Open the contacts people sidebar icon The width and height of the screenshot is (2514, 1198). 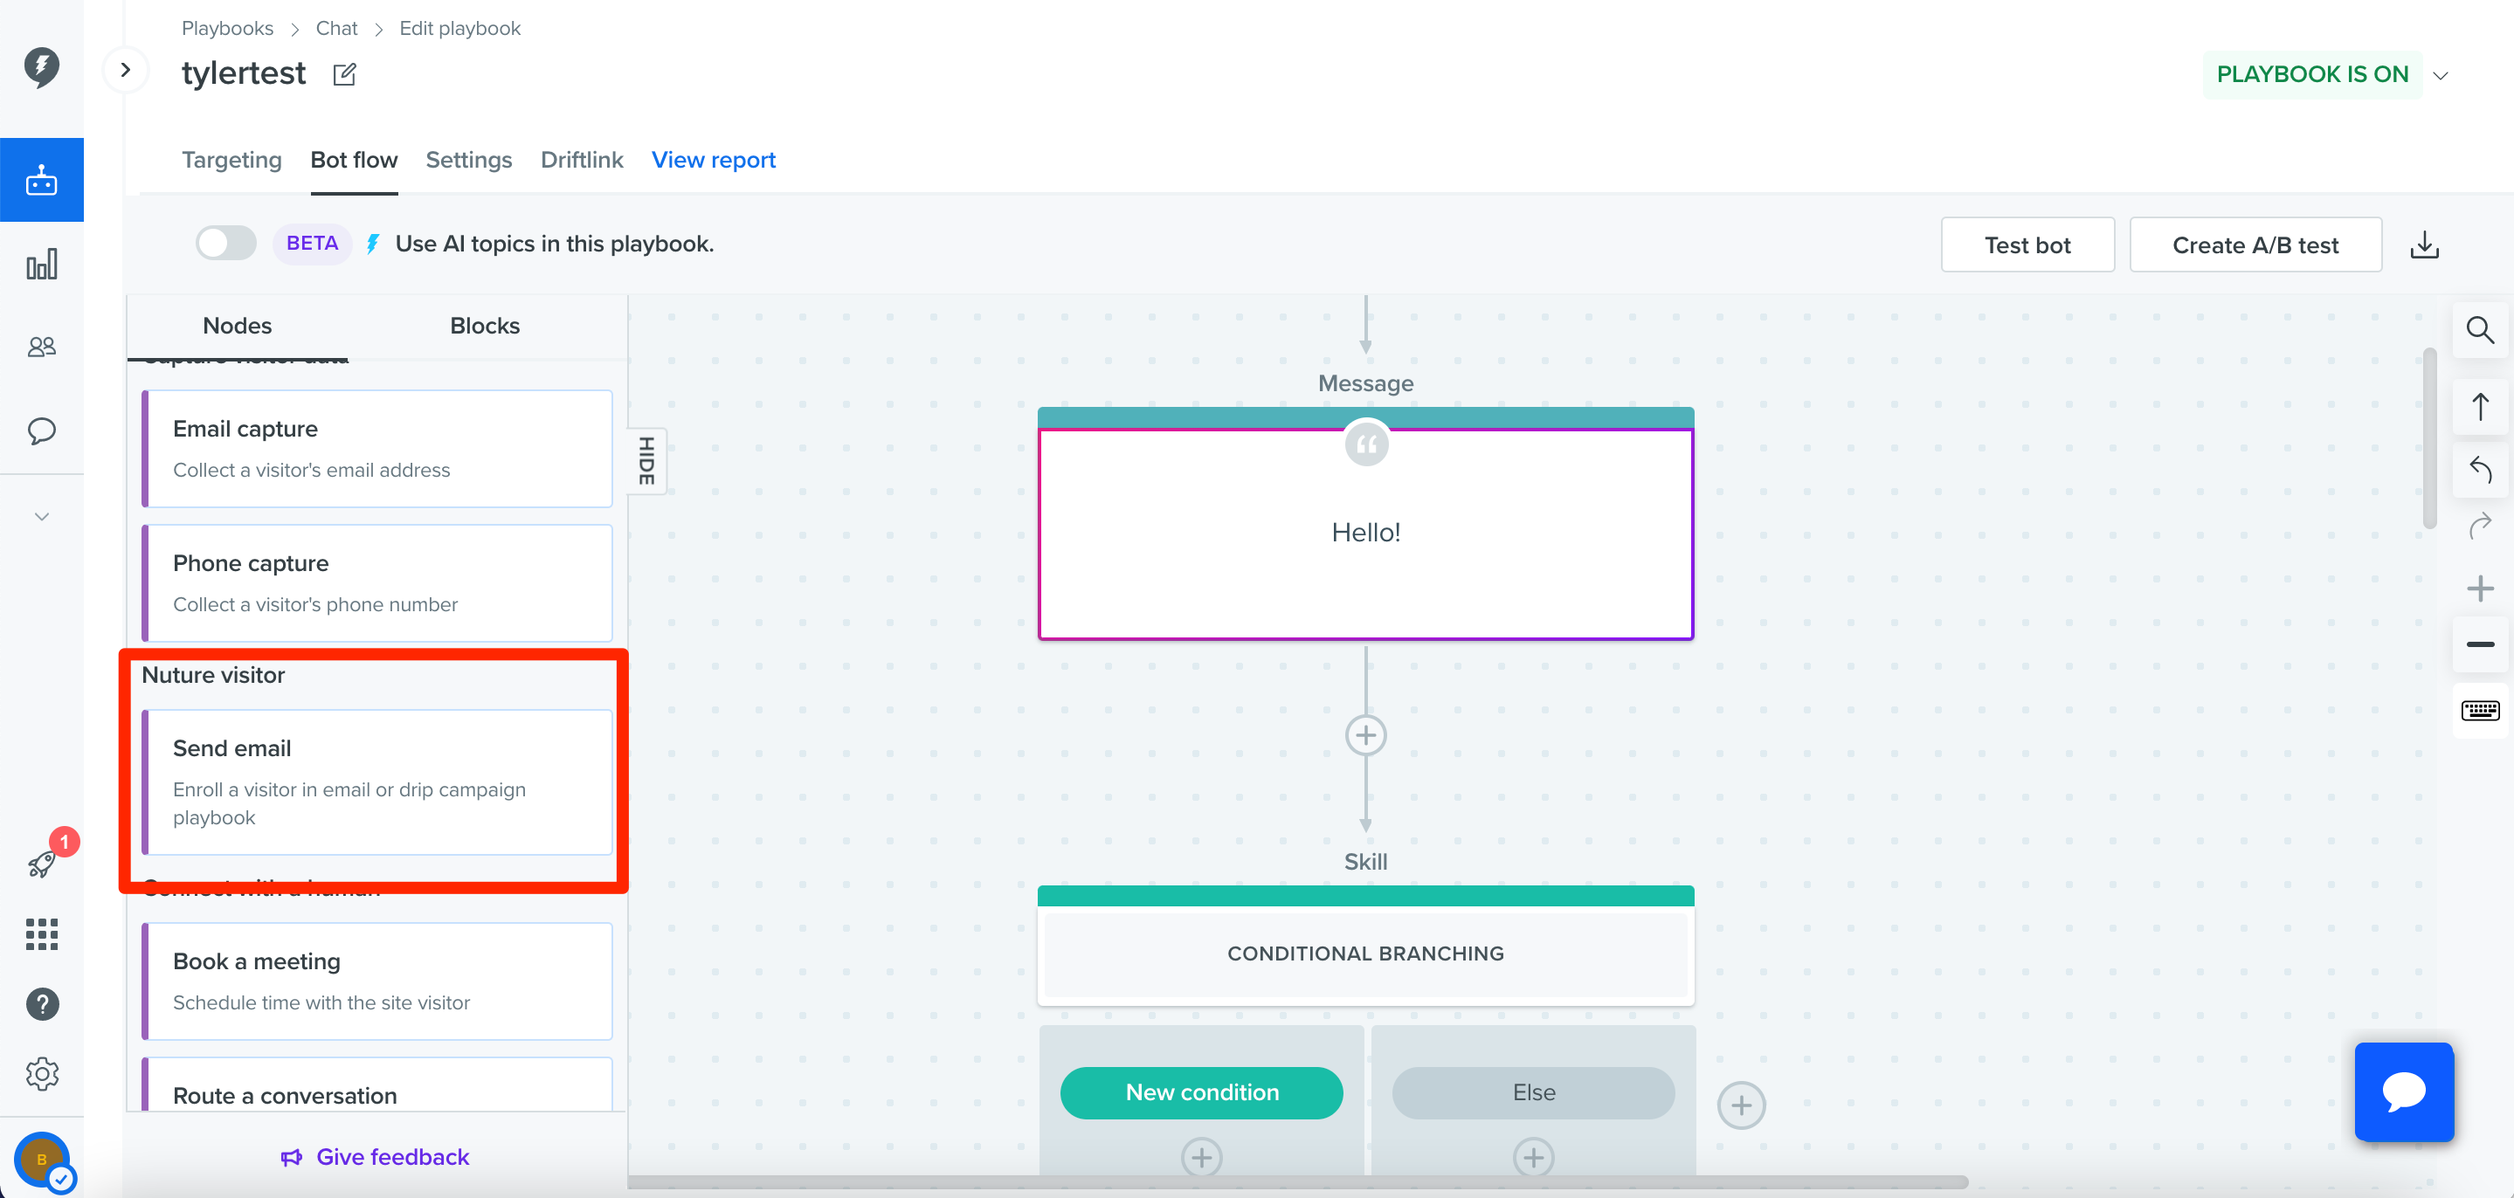click(x=41, y=347)
